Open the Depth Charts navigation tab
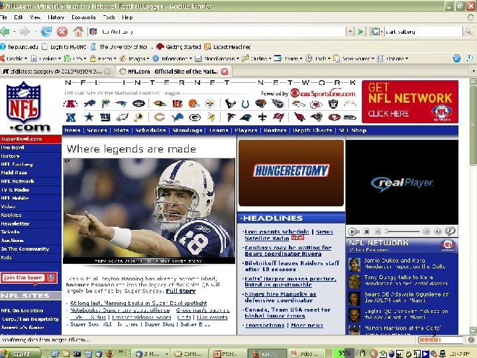Viewport: 477px width, 358px height. (313, 131)
